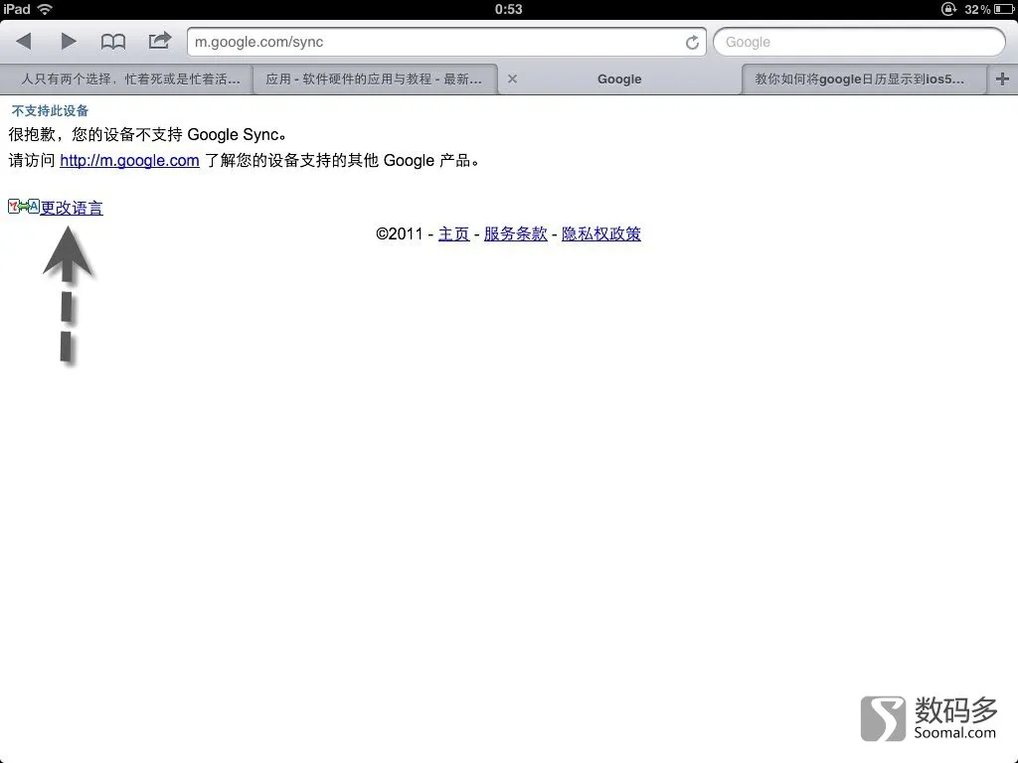Click the ©2011 copyright text
Viewport: 1018px width, 763px height.
[400, 233]
